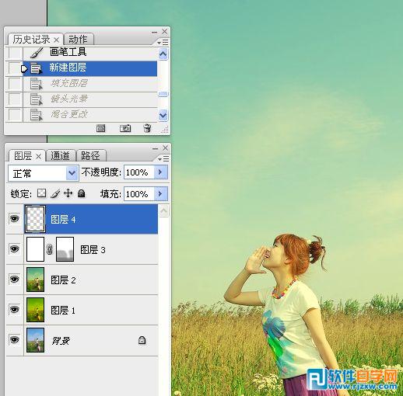Delete current history state with the trash icon
Screen dimensions: 403x396
(147, 128)
